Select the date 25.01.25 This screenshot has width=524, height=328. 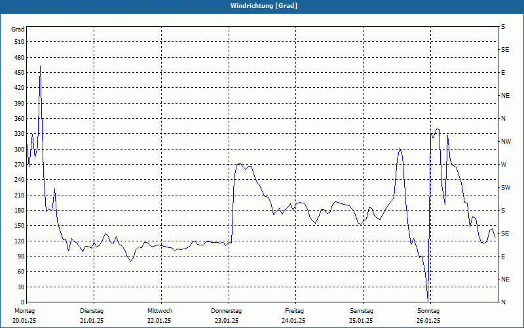click(x=361, y=321)
